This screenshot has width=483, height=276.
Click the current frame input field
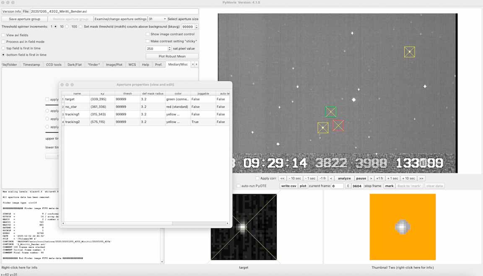click(x=338, y=186)
